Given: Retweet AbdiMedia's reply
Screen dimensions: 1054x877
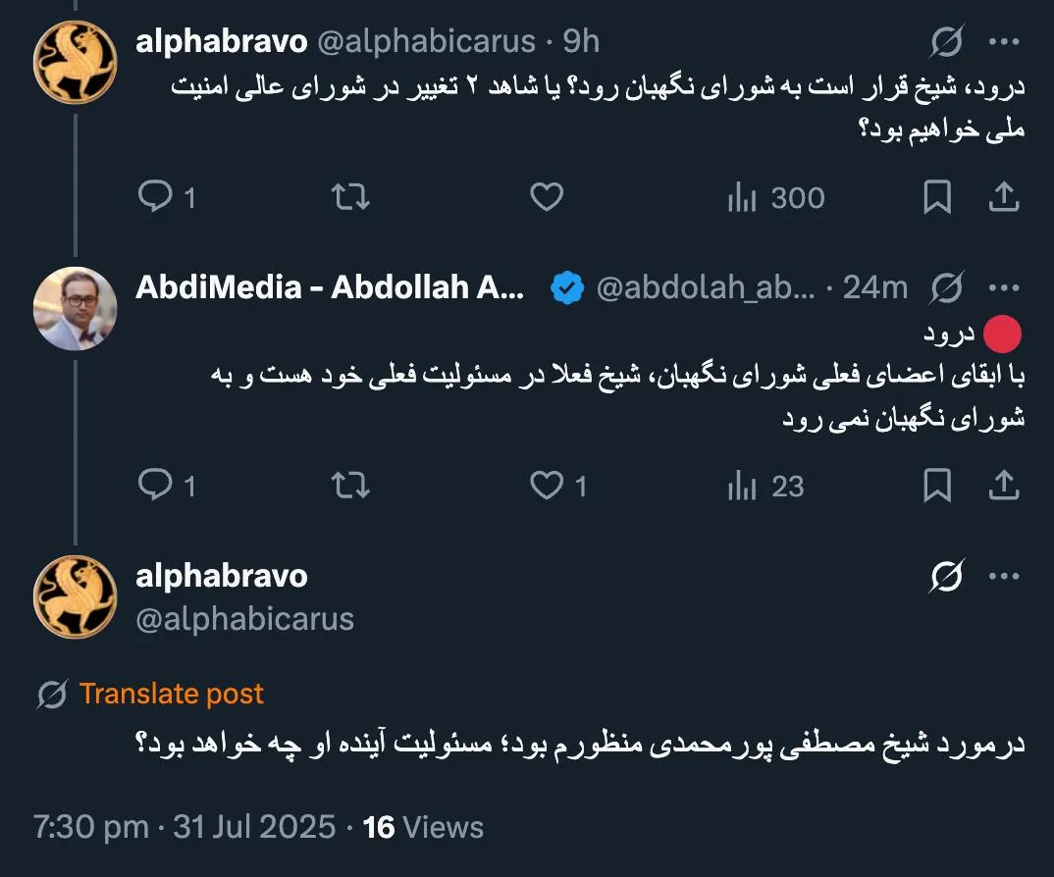Looking at the screenshot, I should 352,486.
